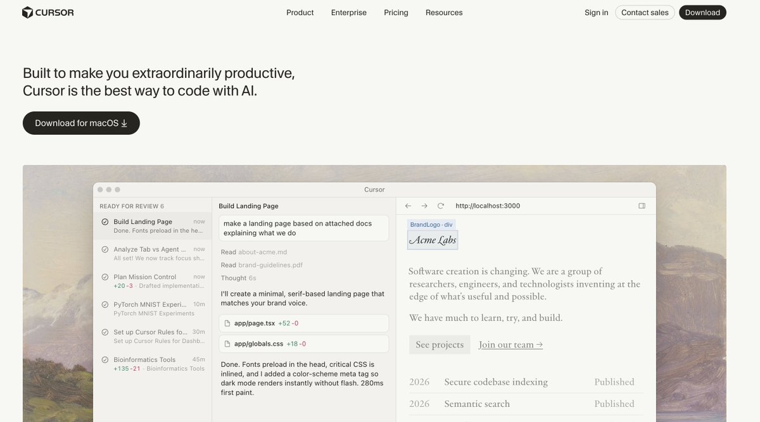
Task: Click the check icon beside Analyze Tab vs Agent
Action: pyautogui.click(x=104, y=249)
